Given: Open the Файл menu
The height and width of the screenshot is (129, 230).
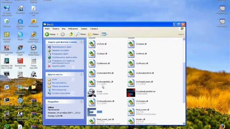Looking at the screenshot, I should pos(47,29).
